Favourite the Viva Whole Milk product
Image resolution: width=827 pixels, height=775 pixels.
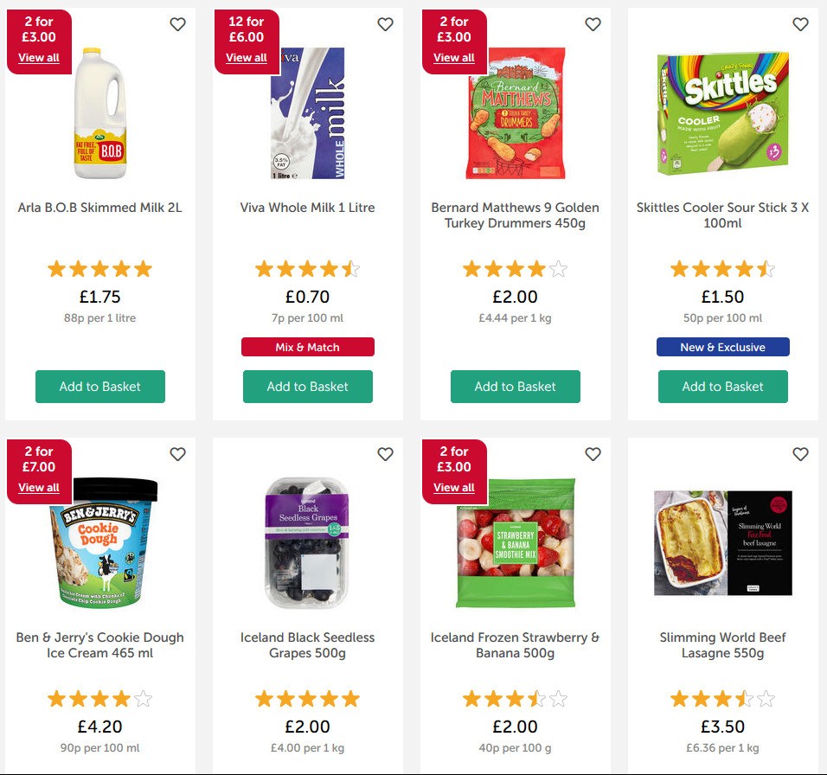[386, 25]
